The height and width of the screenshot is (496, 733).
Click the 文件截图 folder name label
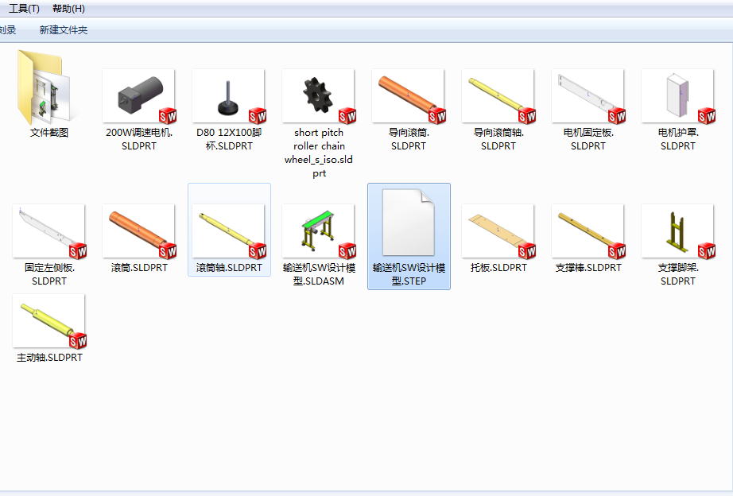tap(49, 133)
